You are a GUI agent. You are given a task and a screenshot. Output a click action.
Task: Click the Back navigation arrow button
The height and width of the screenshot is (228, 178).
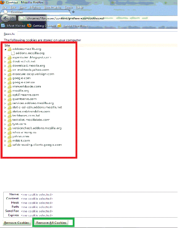click(6, 19)
